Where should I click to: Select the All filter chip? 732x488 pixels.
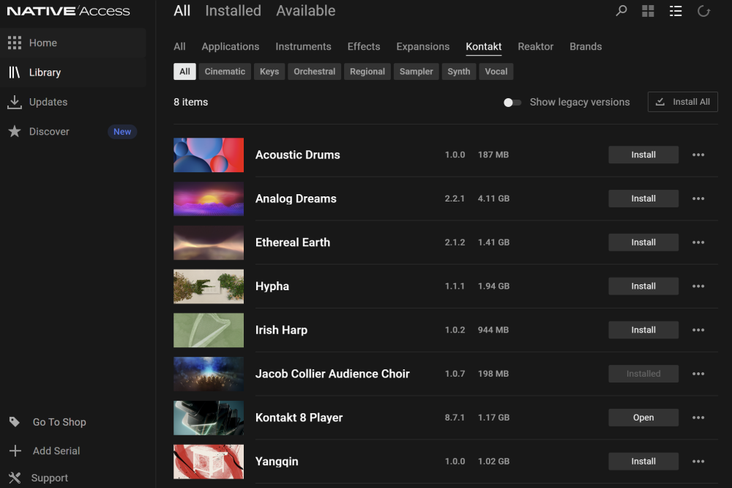pyautogui.click(x=185, y=72)
